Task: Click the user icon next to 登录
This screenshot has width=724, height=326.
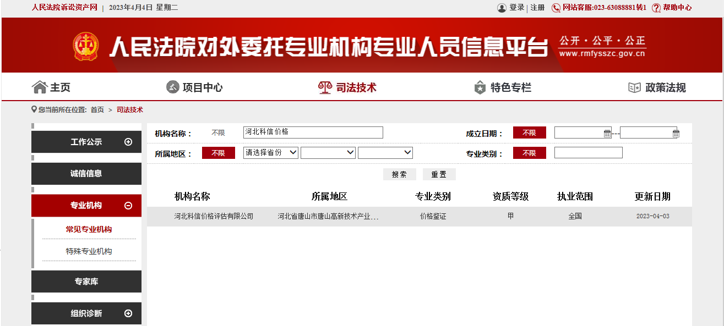Action: [x=502, y=8]
